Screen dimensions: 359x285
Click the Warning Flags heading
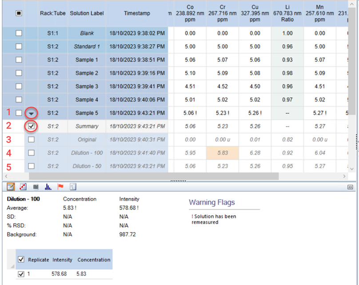coord(212,202)
